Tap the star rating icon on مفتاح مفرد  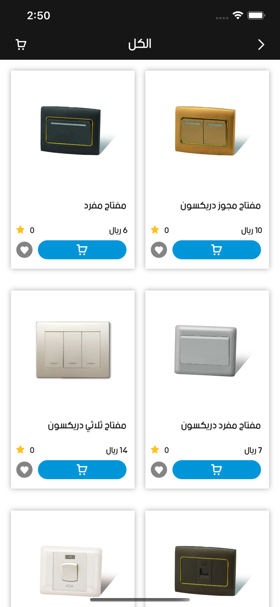click(20, 230)
